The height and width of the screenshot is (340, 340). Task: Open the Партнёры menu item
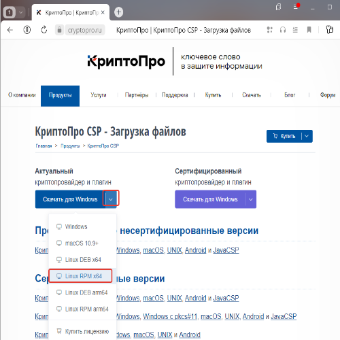(x=137, y=95)
